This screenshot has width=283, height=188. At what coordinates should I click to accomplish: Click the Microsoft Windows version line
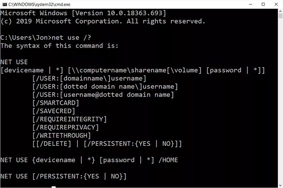pyautogui.click(x=83, y=13)
